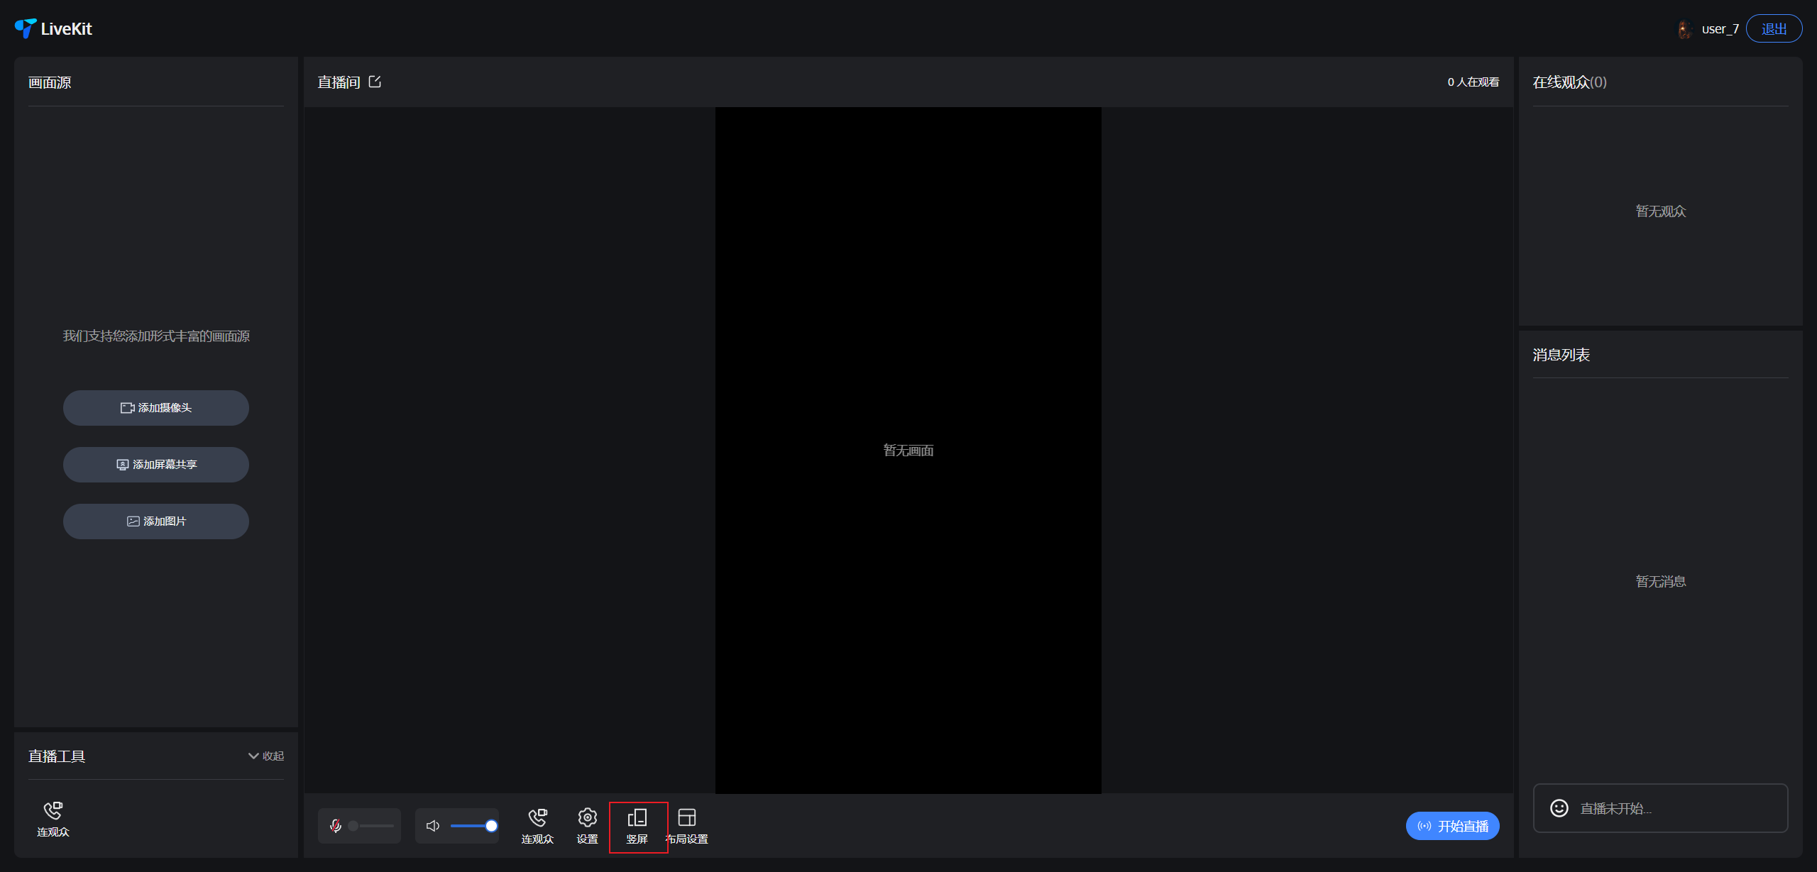Switch orientation with the 竖屏 icon
This screenshot has height=872, width=1817.
tap(637, 826)
